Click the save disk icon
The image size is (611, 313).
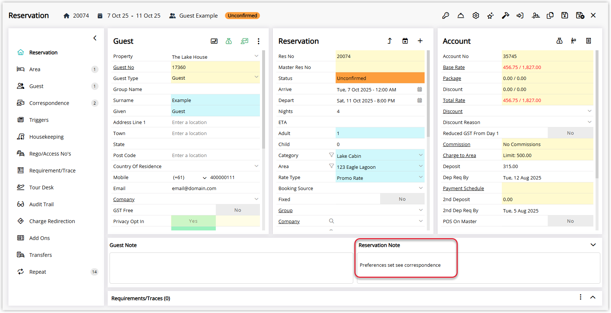coord(565,15)
